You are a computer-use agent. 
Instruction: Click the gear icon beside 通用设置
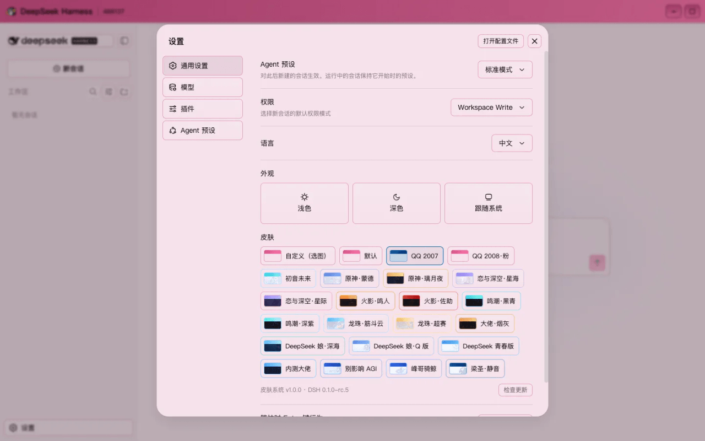pyautogui.click(x=173, y=66)
